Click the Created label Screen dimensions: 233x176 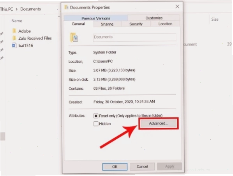[76, 102]
